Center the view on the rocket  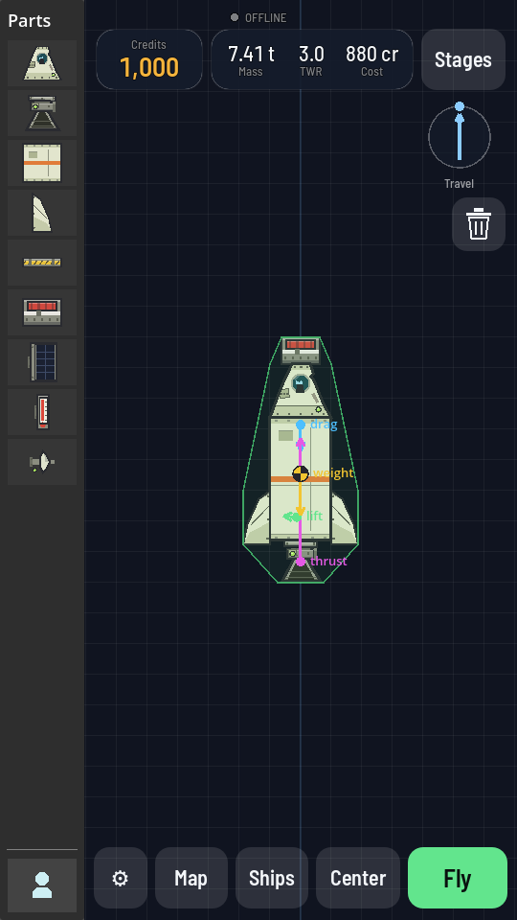point(358,878)
